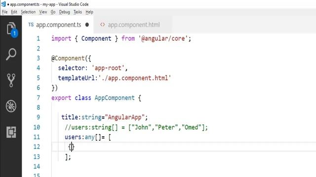Click line number 1 in gutter
The image size is (316, 177).
click(39, 38)
